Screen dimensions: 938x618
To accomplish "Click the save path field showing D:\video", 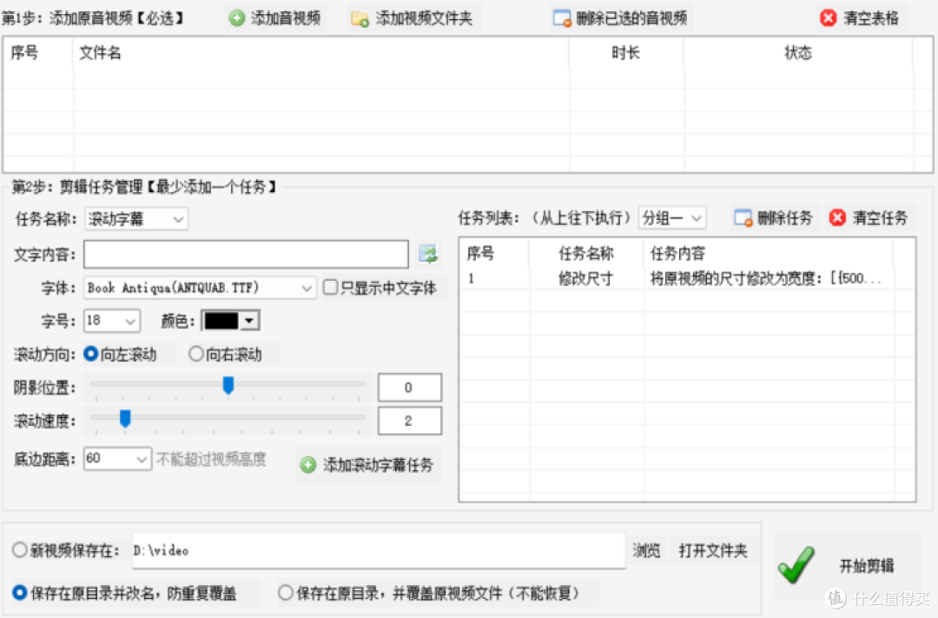I will (379, 550).
